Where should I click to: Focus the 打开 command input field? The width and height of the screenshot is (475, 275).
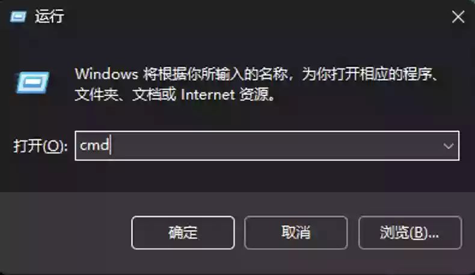point(267,146)
